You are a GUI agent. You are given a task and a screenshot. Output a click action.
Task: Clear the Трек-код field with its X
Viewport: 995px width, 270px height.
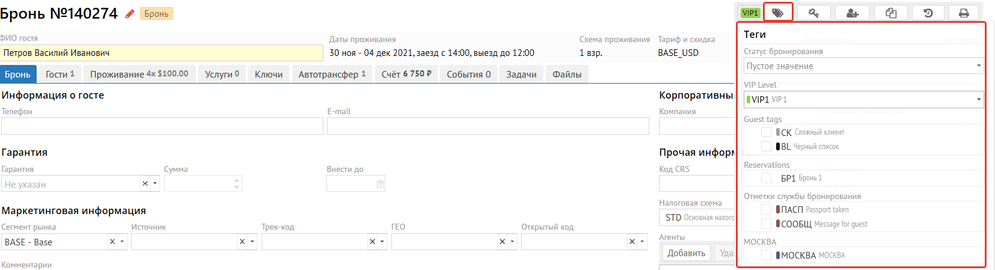coord(372,242)
